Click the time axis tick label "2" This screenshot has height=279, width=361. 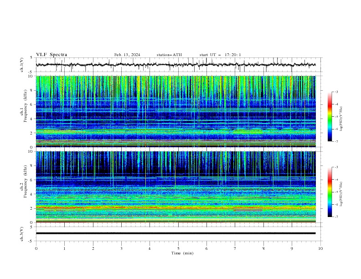[x=93, y=248]
